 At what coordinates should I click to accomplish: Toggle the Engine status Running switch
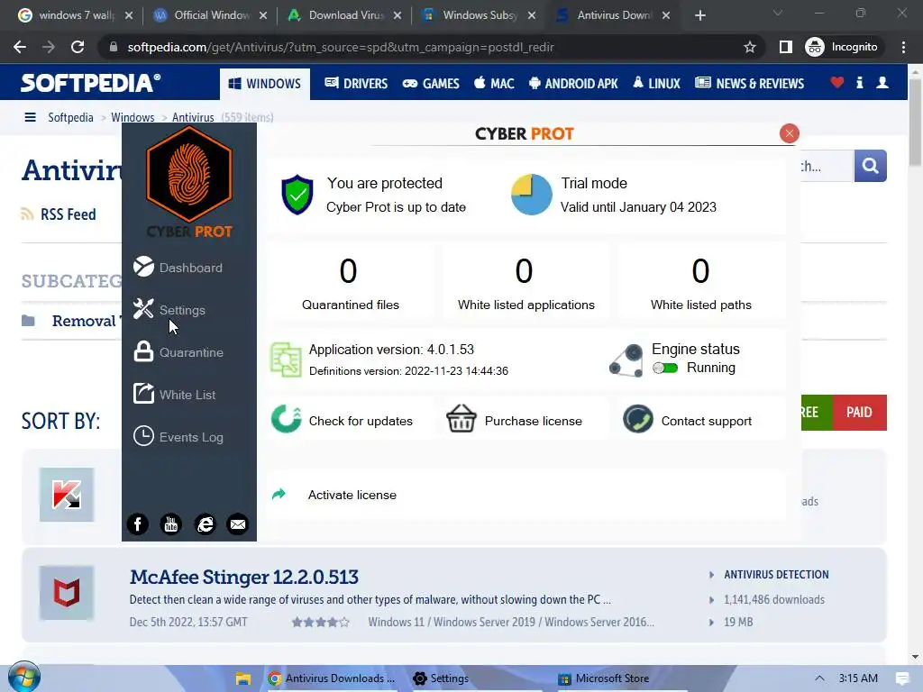[665, 368]
